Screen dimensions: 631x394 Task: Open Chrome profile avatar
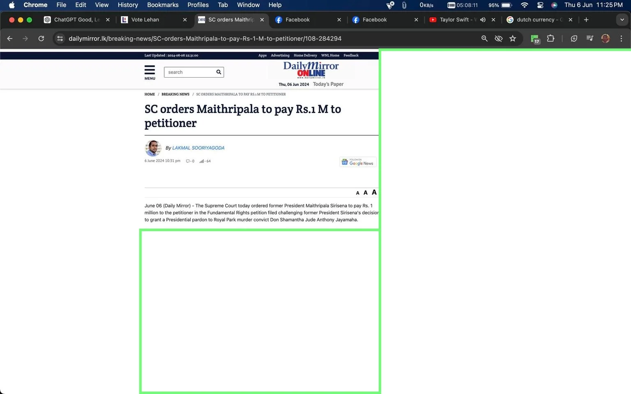(x=605, y=39)
